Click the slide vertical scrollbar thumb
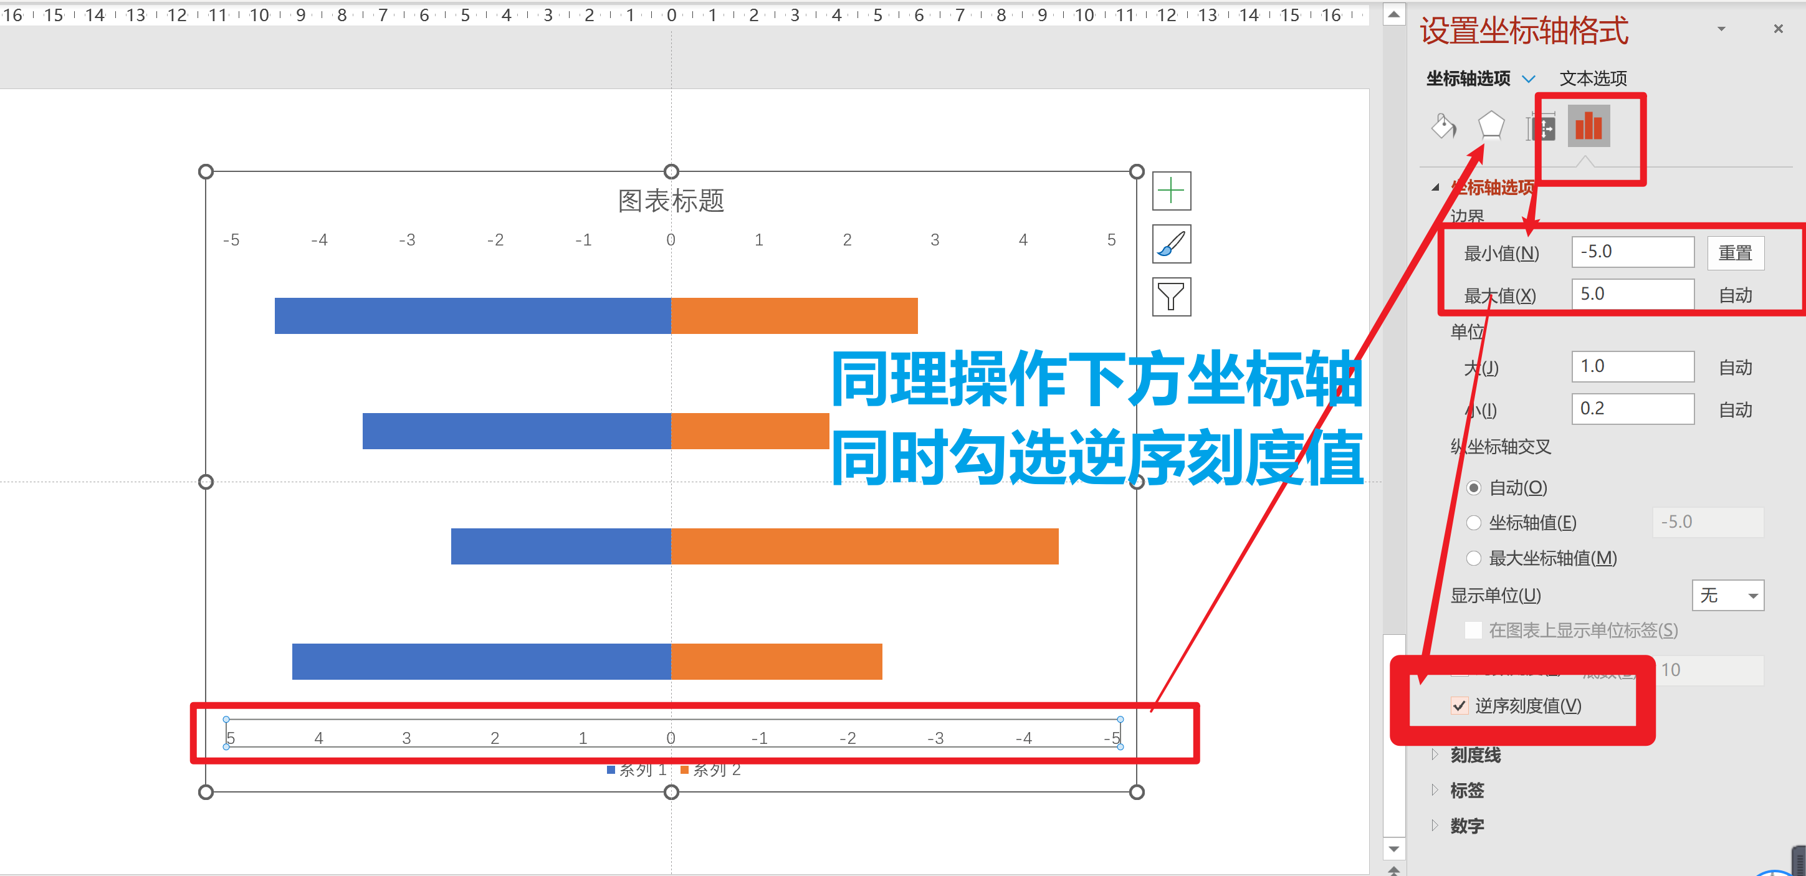Image resolution: width=1806 pixels, height=876 pixels. [x=1393, y=735]
